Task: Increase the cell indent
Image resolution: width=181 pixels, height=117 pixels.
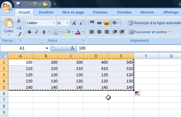Action: [x=122, y=32]
